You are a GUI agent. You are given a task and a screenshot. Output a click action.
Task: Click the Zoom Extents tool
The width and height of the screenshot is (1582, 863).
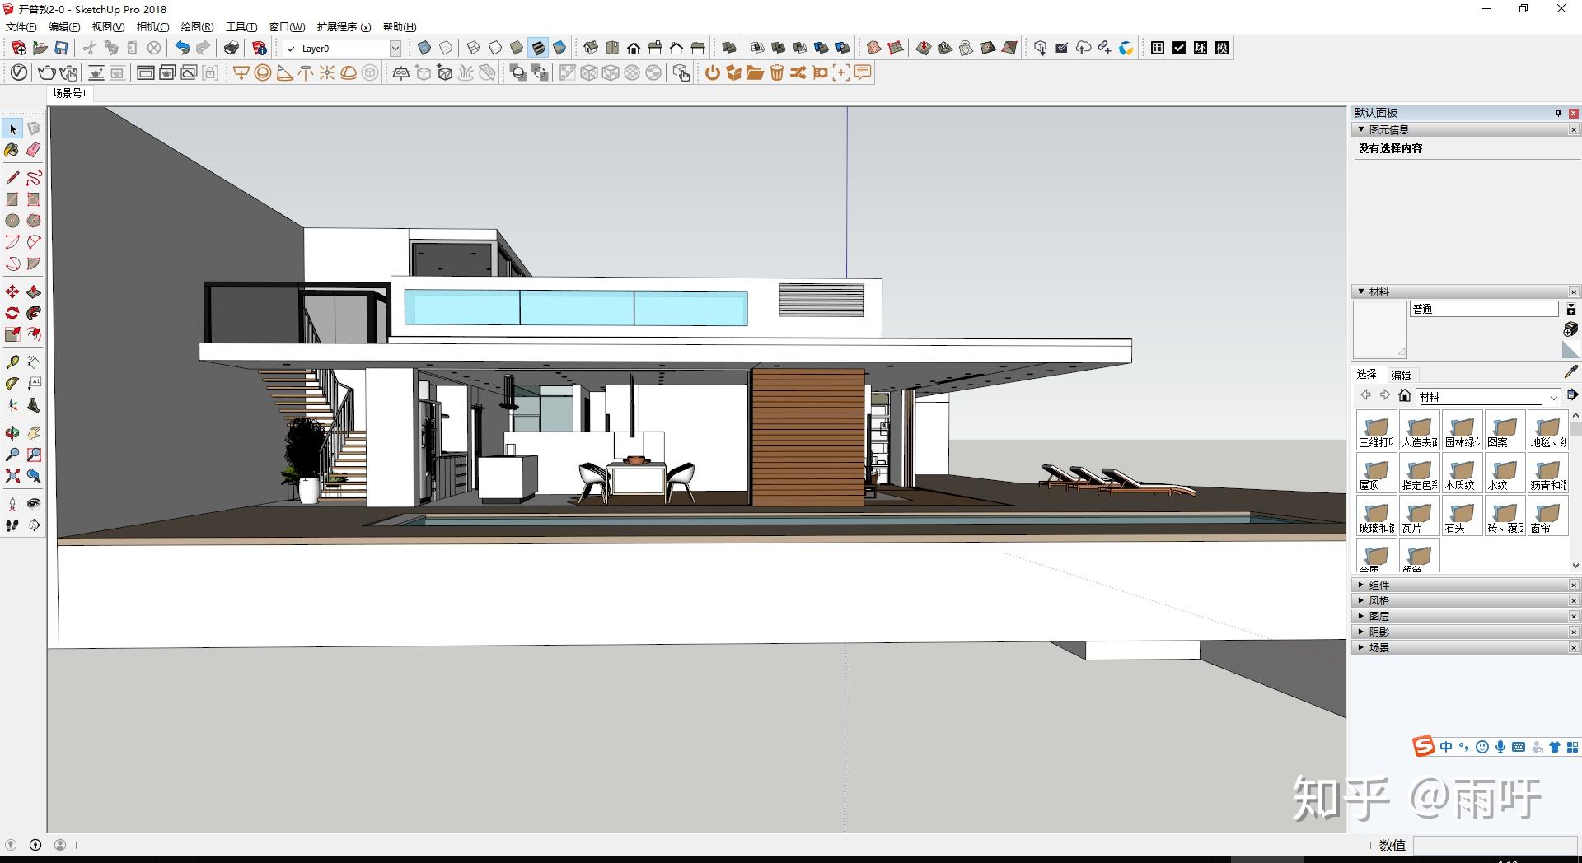[12, 476]
